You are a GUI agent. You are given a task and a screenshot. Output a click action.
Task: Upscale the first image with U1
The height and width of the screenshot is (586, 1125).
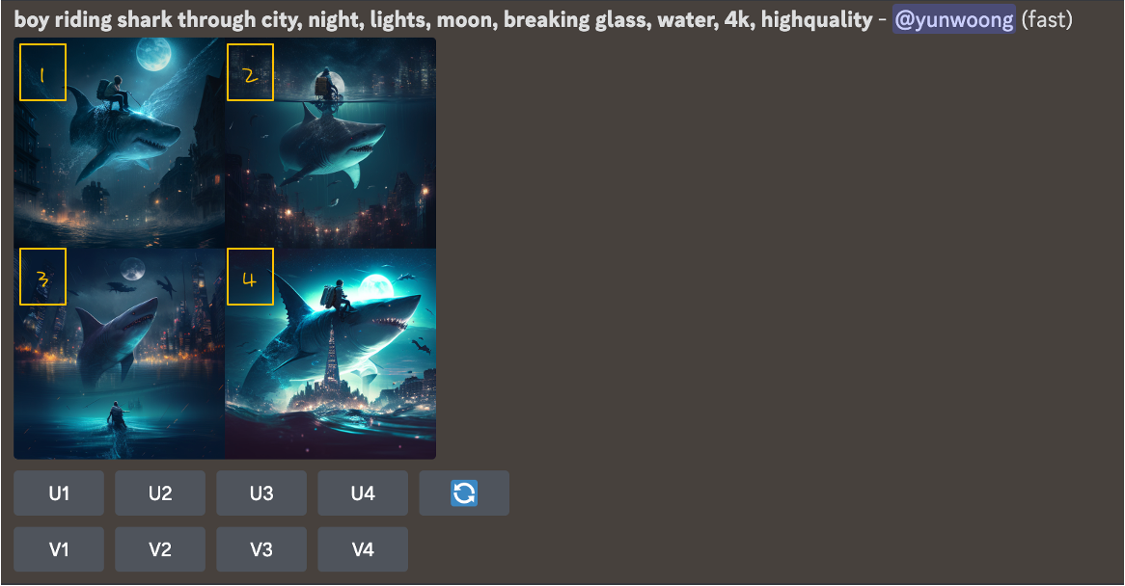[x=59, y=493]
